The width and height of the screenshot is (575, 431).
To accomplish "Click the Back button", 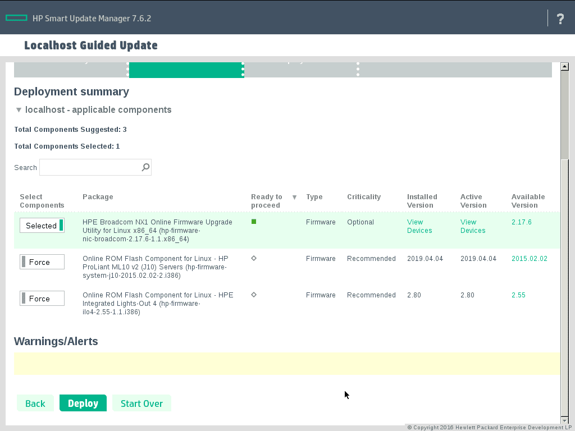I will 35,403.
